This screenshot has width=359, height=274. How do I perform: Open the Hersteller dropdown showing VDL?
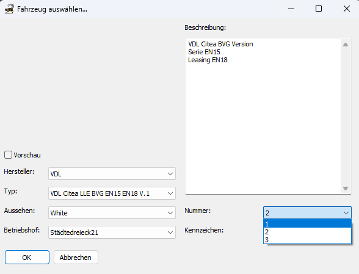point(112,174)
